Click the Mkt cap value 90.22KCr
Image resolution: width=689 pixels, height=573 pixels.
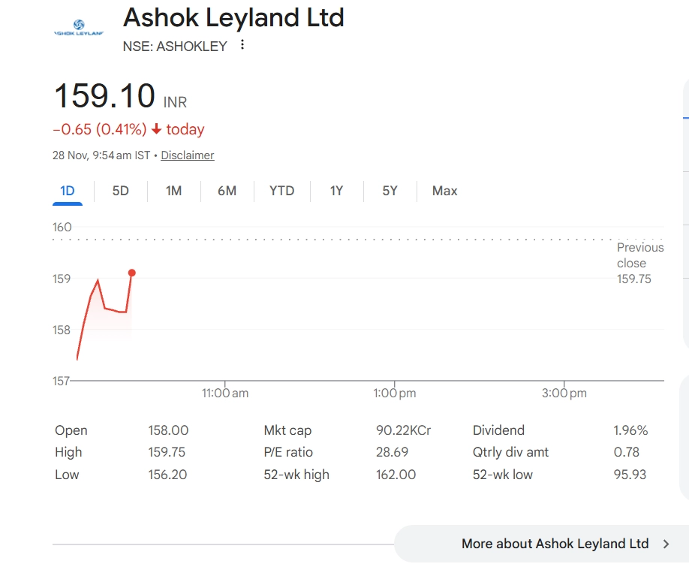coord(403,430)
